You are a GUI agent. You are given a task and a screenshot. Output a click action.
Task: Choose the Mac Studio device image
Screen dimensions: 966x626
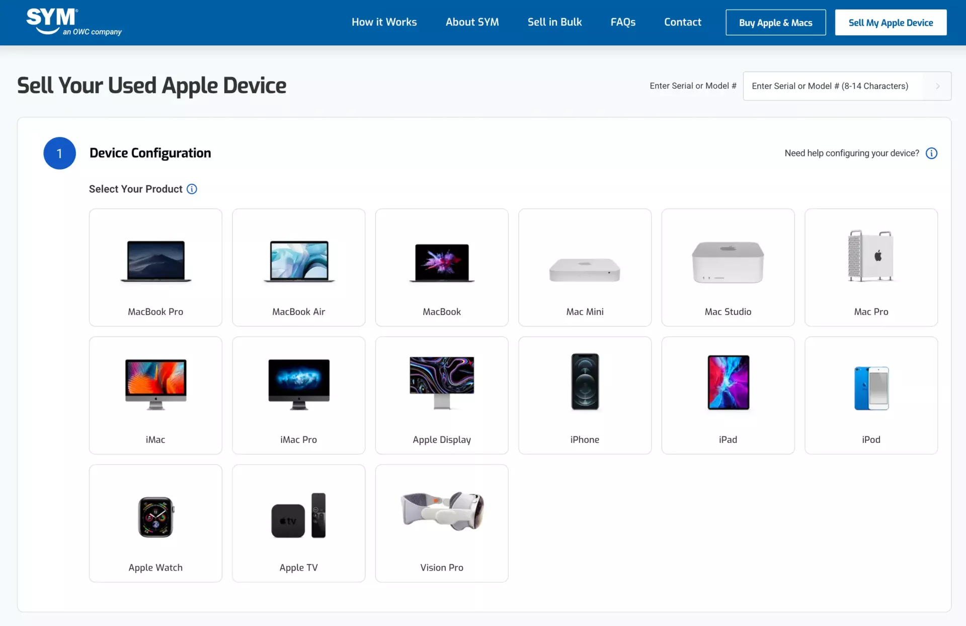pos(728,262)
